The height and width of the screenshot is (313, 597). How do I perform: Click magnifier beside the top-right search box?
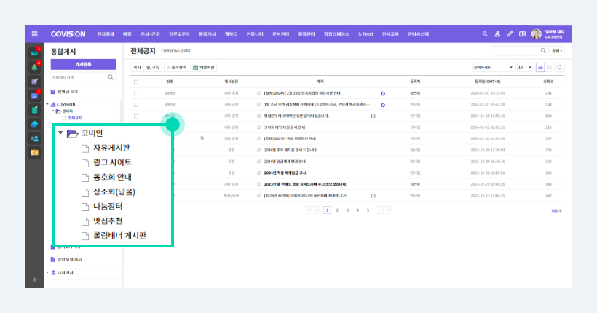(543, 51)
